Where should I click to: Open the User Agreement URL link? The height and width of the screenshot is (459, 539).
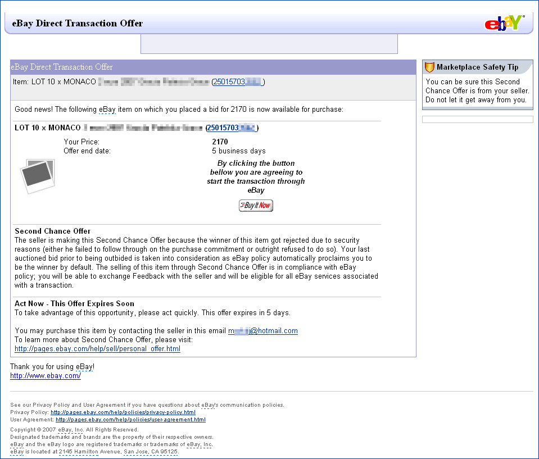[130, 420]
